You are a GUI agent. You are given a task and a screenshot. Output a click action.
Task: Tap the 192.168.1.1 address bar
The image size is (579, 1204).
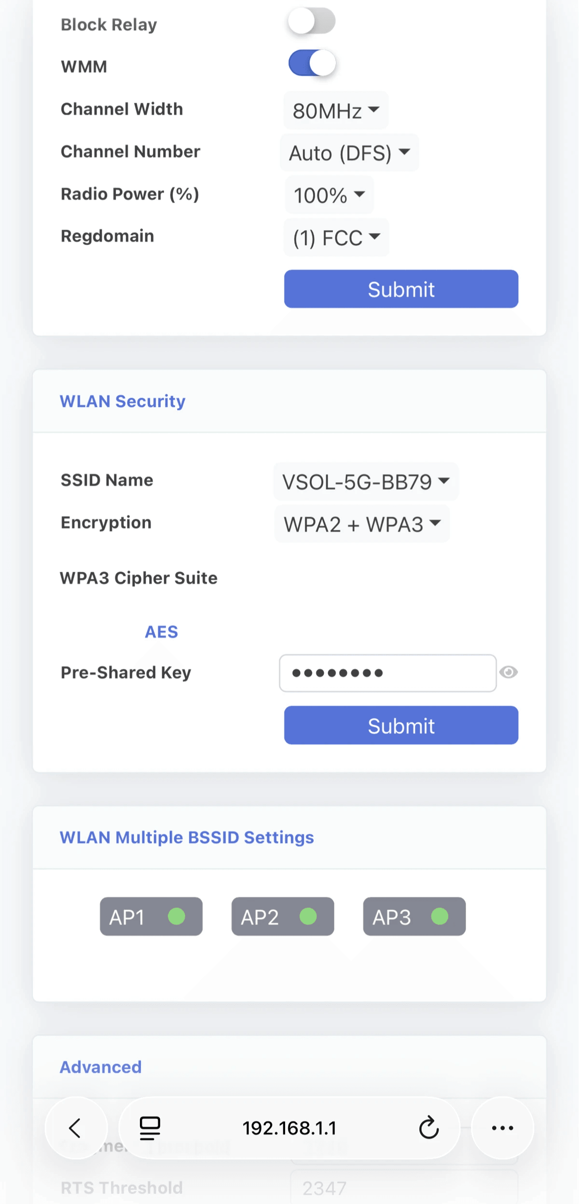[289, 1128]
